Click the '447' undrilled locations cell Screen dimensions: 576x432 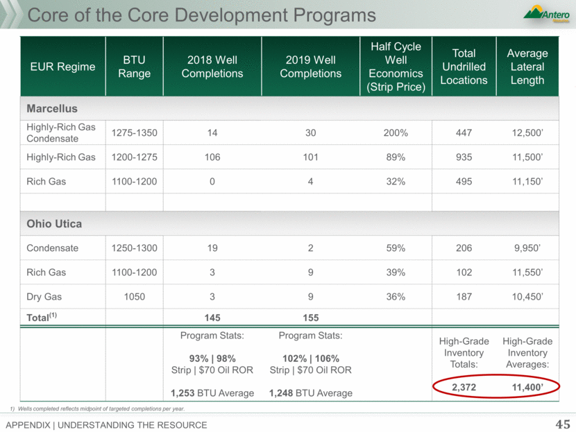pyautogui.click(x=464, y=133)
